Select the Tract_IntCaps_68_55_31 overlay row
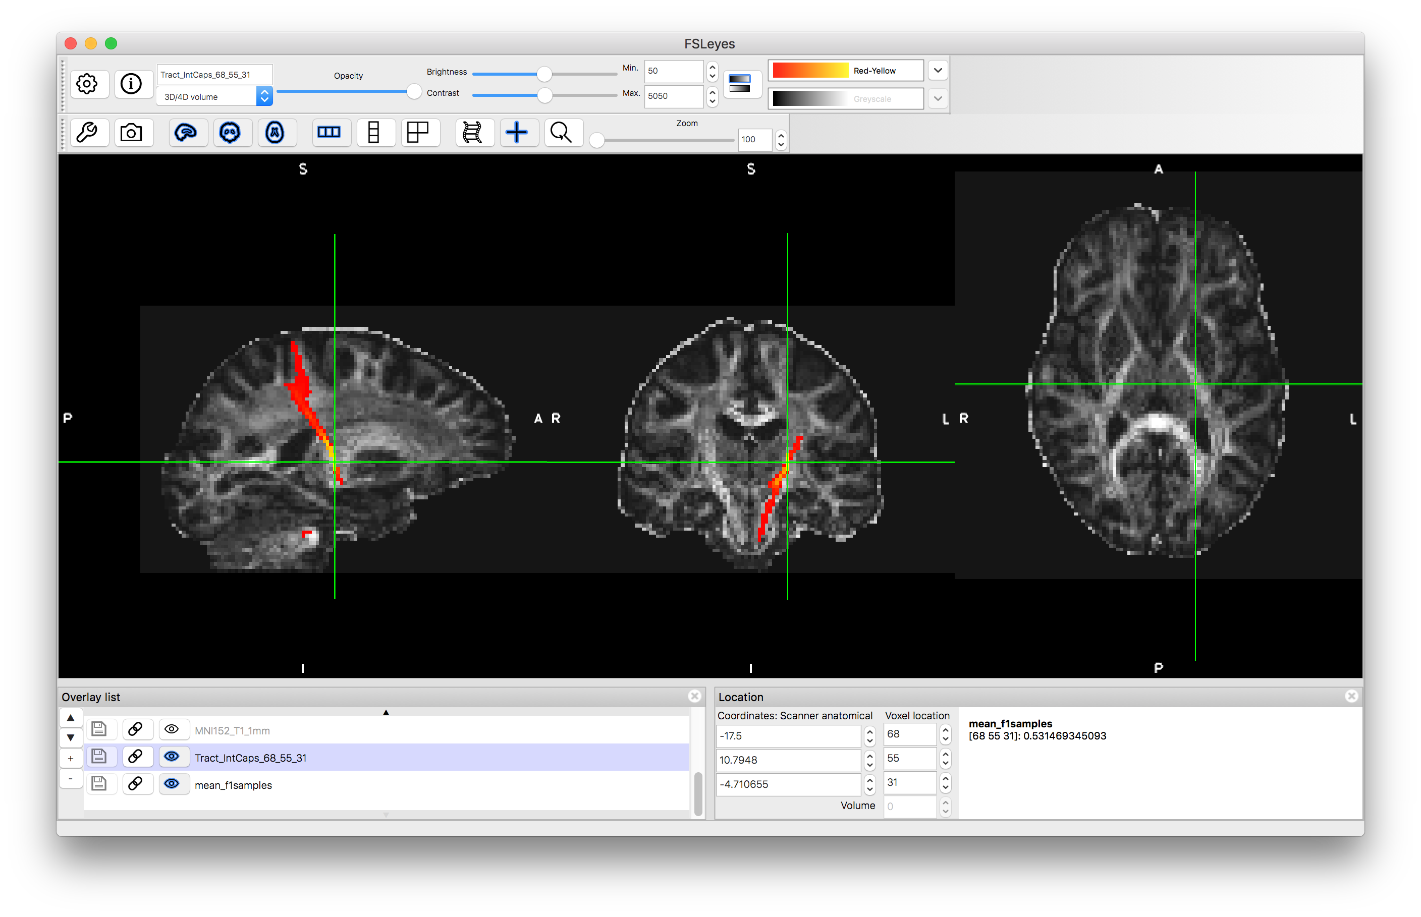The image size is (1421, 917). click(250, 758)
